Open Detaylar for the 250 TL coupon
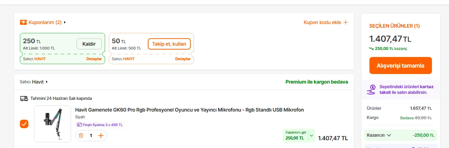The image size is (449, 148). [94, 59]
